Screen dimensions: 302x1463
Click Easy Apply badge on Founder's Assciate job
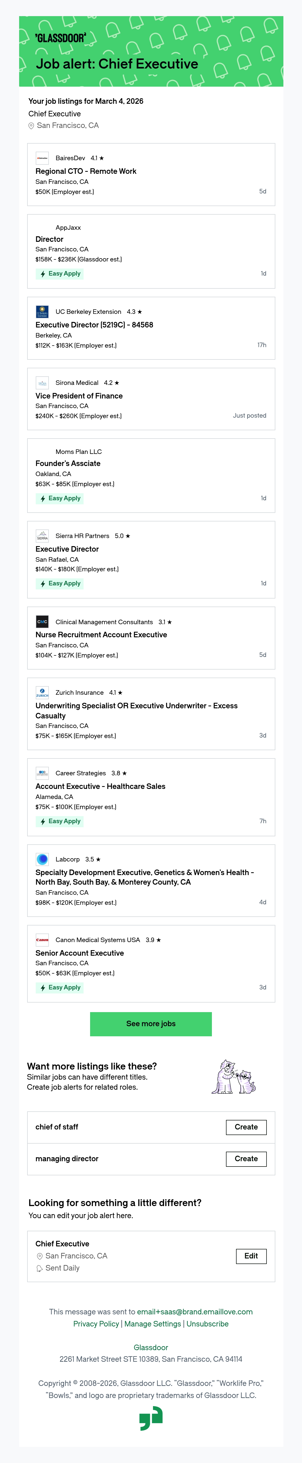pyautogui.click(x=60, y=499)
